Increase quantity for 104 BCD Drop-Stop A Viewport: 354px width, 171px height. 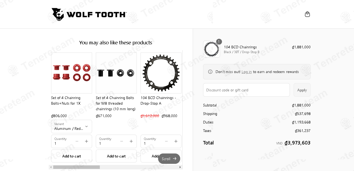[x=176, y=141]
